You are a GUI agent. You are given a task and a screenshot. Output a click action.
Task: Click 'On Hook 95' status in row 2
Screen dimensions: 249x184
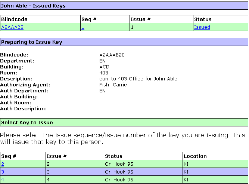point(119,164)
